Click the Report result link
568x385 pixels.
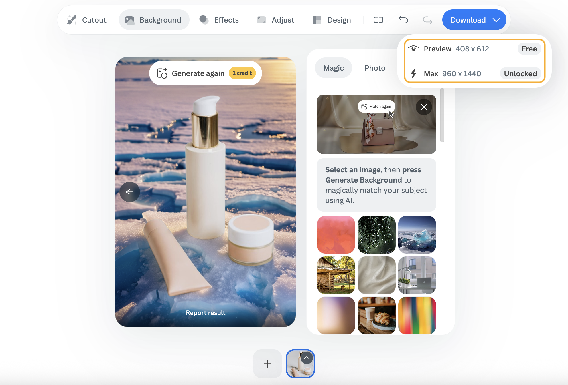(206, 313)
